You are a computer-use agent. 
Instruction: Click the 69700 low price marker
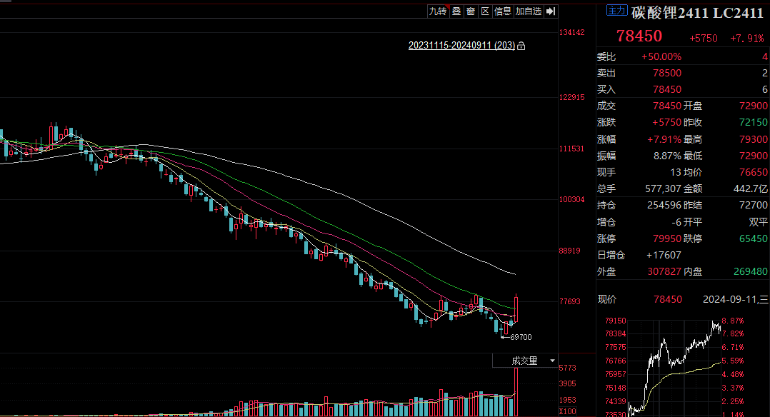[521, 337]
